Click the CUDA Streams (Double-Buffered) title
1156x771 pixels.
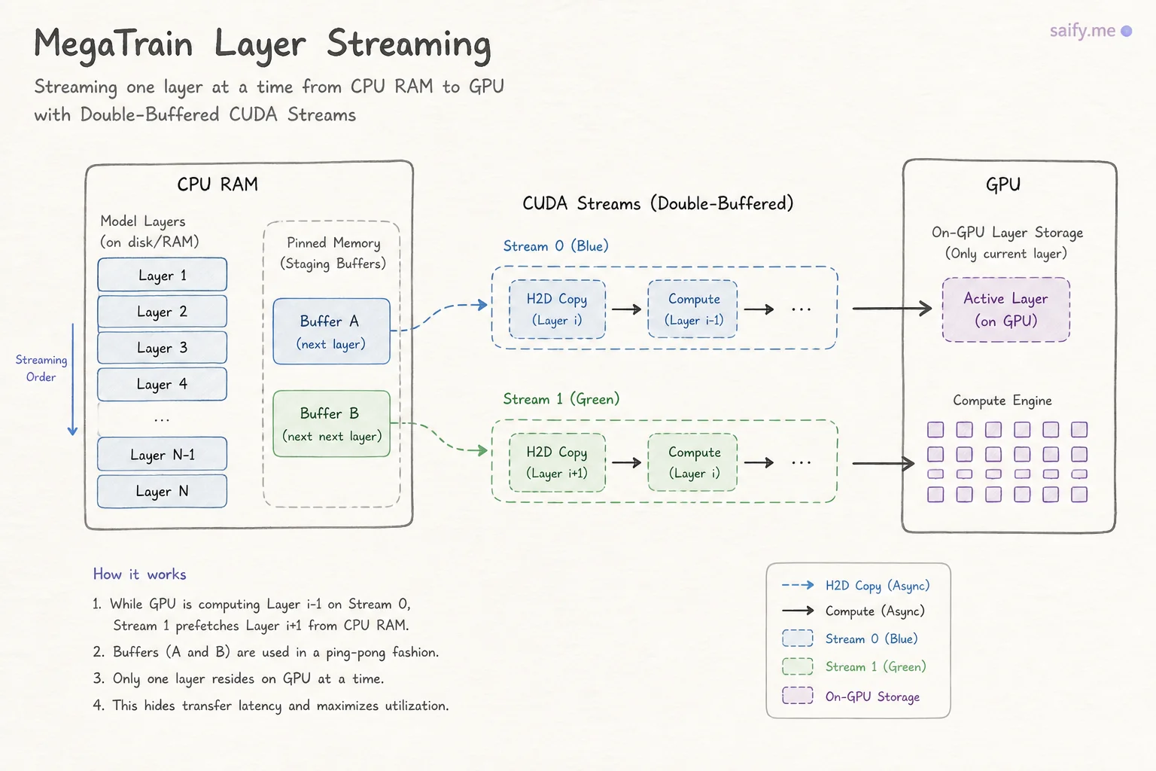(658, 203)
